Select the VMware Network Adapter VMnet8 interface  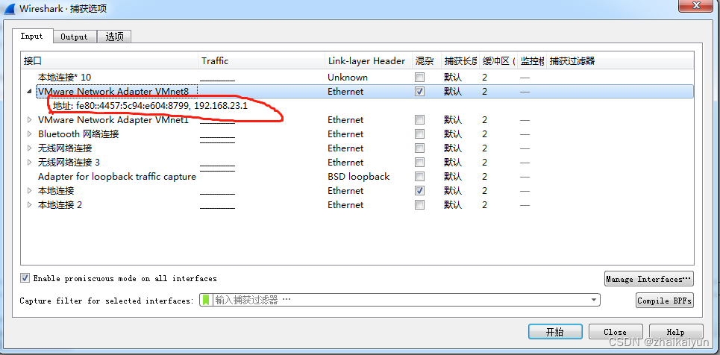pyautogui.click(x=113, y=92)
